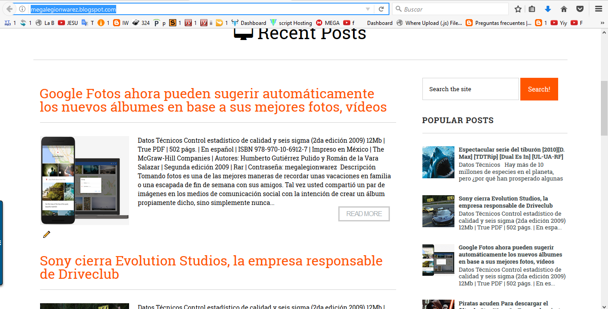Screen dimensions: 608x309
Task: Open the green P bookmark
Action: click(x=159, y=23)
